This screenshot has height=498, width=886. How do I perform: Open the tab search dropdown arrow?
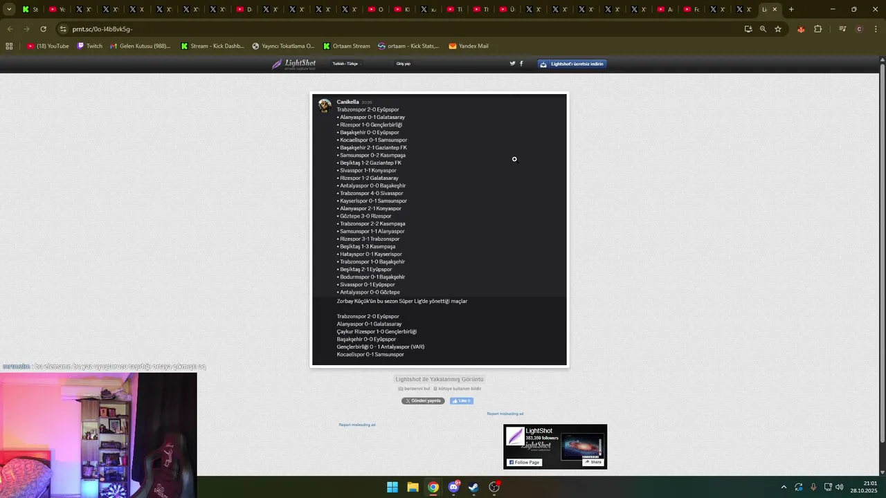tap(9, 10)
